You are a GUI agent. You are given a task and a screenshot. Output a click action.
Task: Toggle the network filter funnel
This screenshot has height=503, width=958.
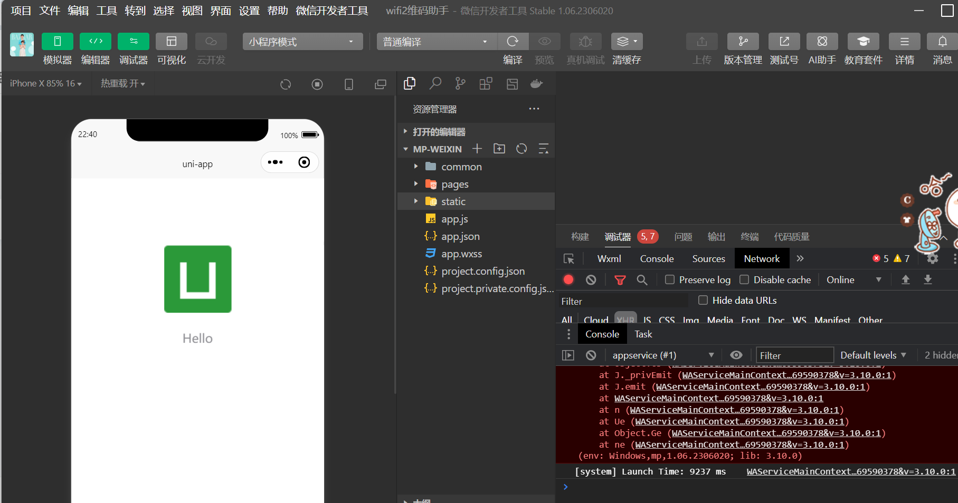point(620,280)
